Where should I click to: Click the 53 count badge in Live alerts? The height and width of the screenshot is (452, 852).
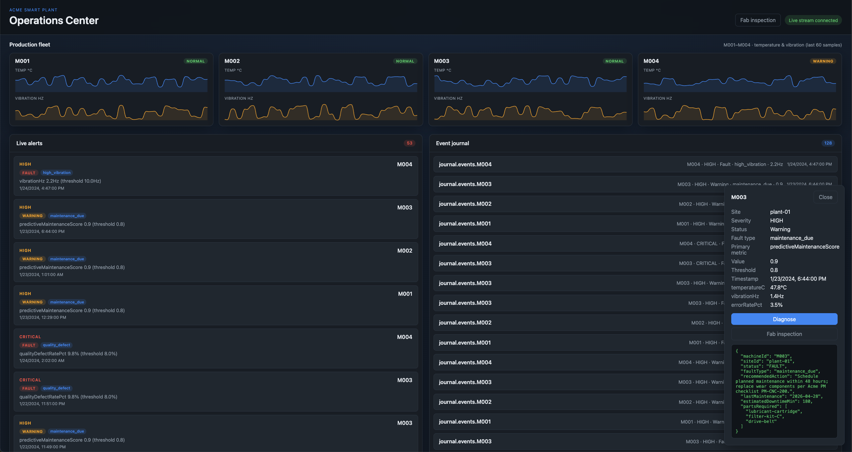pyautogui.click(x=409, y=143)
